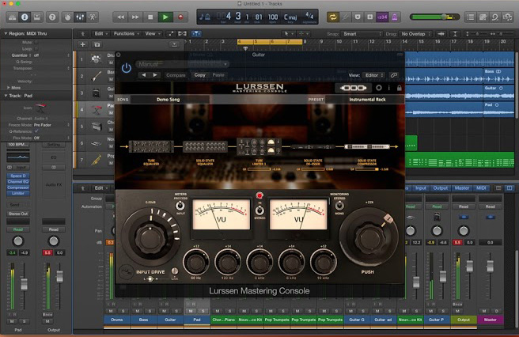Open plugin View Editor dropdown
The height and width of the screenshot is (337, 519).
point(373,75)
